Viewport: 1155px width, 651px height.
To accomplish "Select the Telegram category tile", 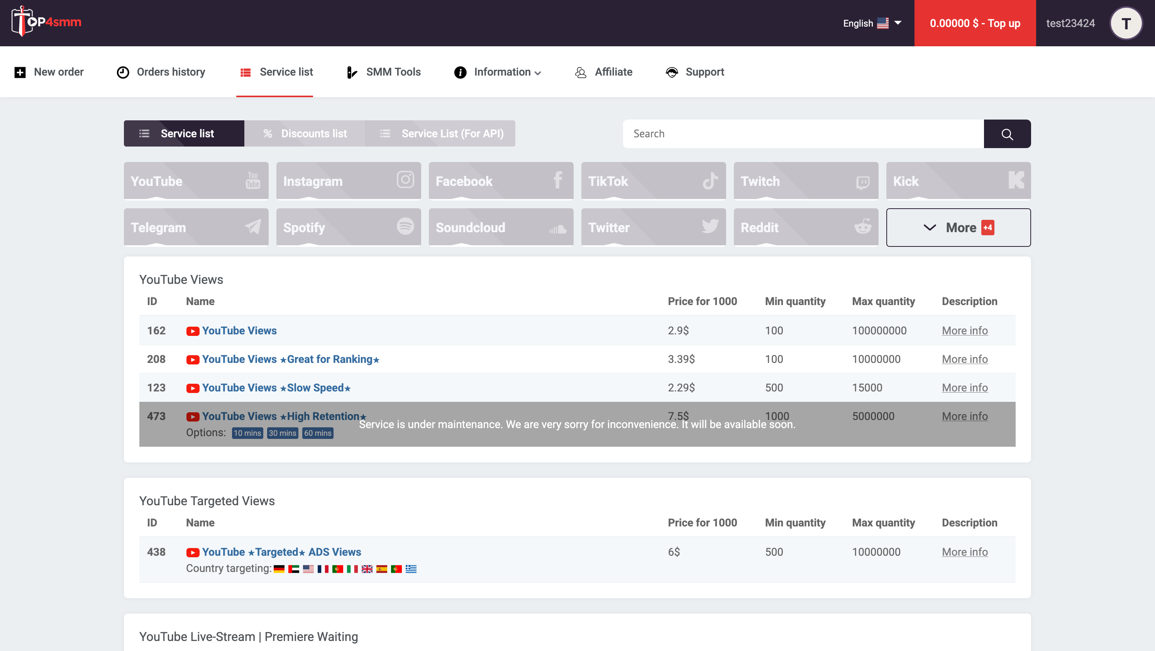I will coord(196,227).
